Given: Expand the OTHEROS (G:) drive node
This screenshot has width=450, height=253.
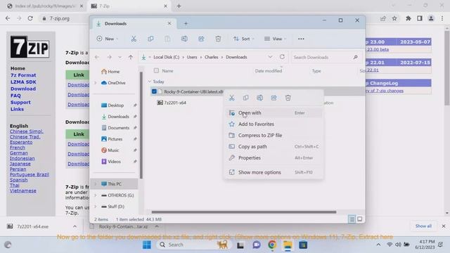Looking at the screenshot, I should pyautogui.click(x=96, y=195).
